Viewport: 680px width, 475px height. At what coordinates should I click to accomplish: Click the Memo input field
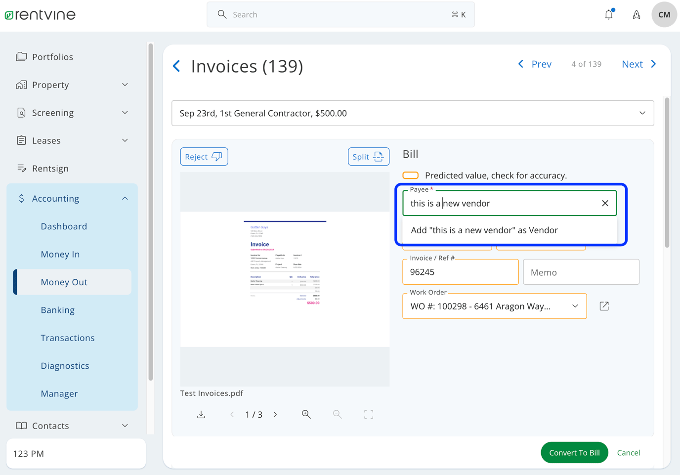(x=581, y=272)
